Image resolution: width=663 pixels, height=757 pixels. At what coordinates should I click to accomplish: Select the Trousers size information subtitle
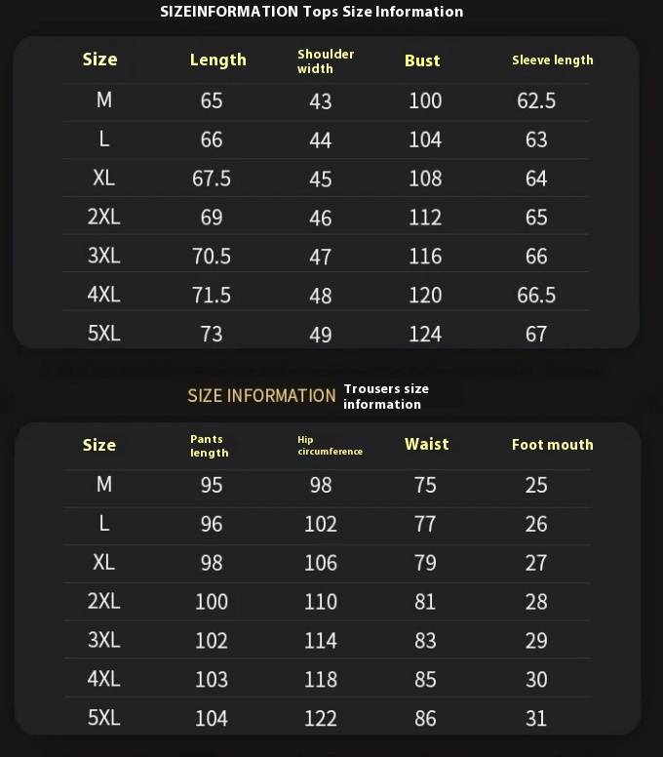[x=386, y=396]
